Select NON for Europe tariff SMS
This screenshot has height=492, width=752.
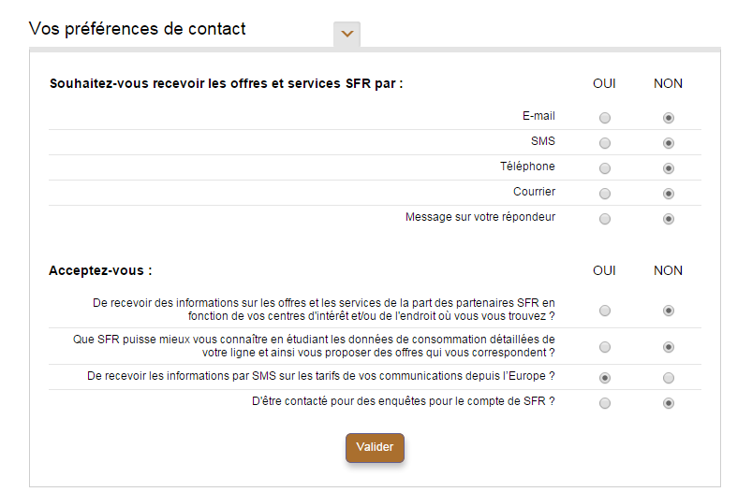[668, 378]
